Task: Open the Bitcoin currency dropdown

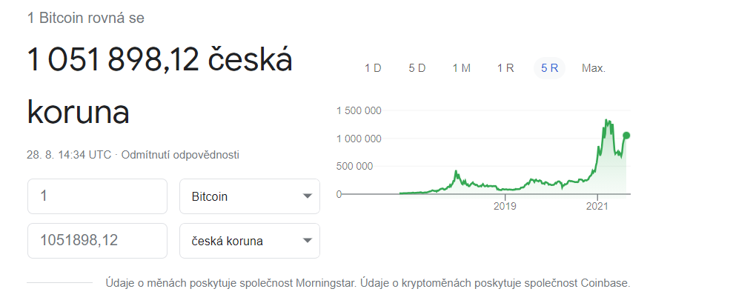Action: 250,196
